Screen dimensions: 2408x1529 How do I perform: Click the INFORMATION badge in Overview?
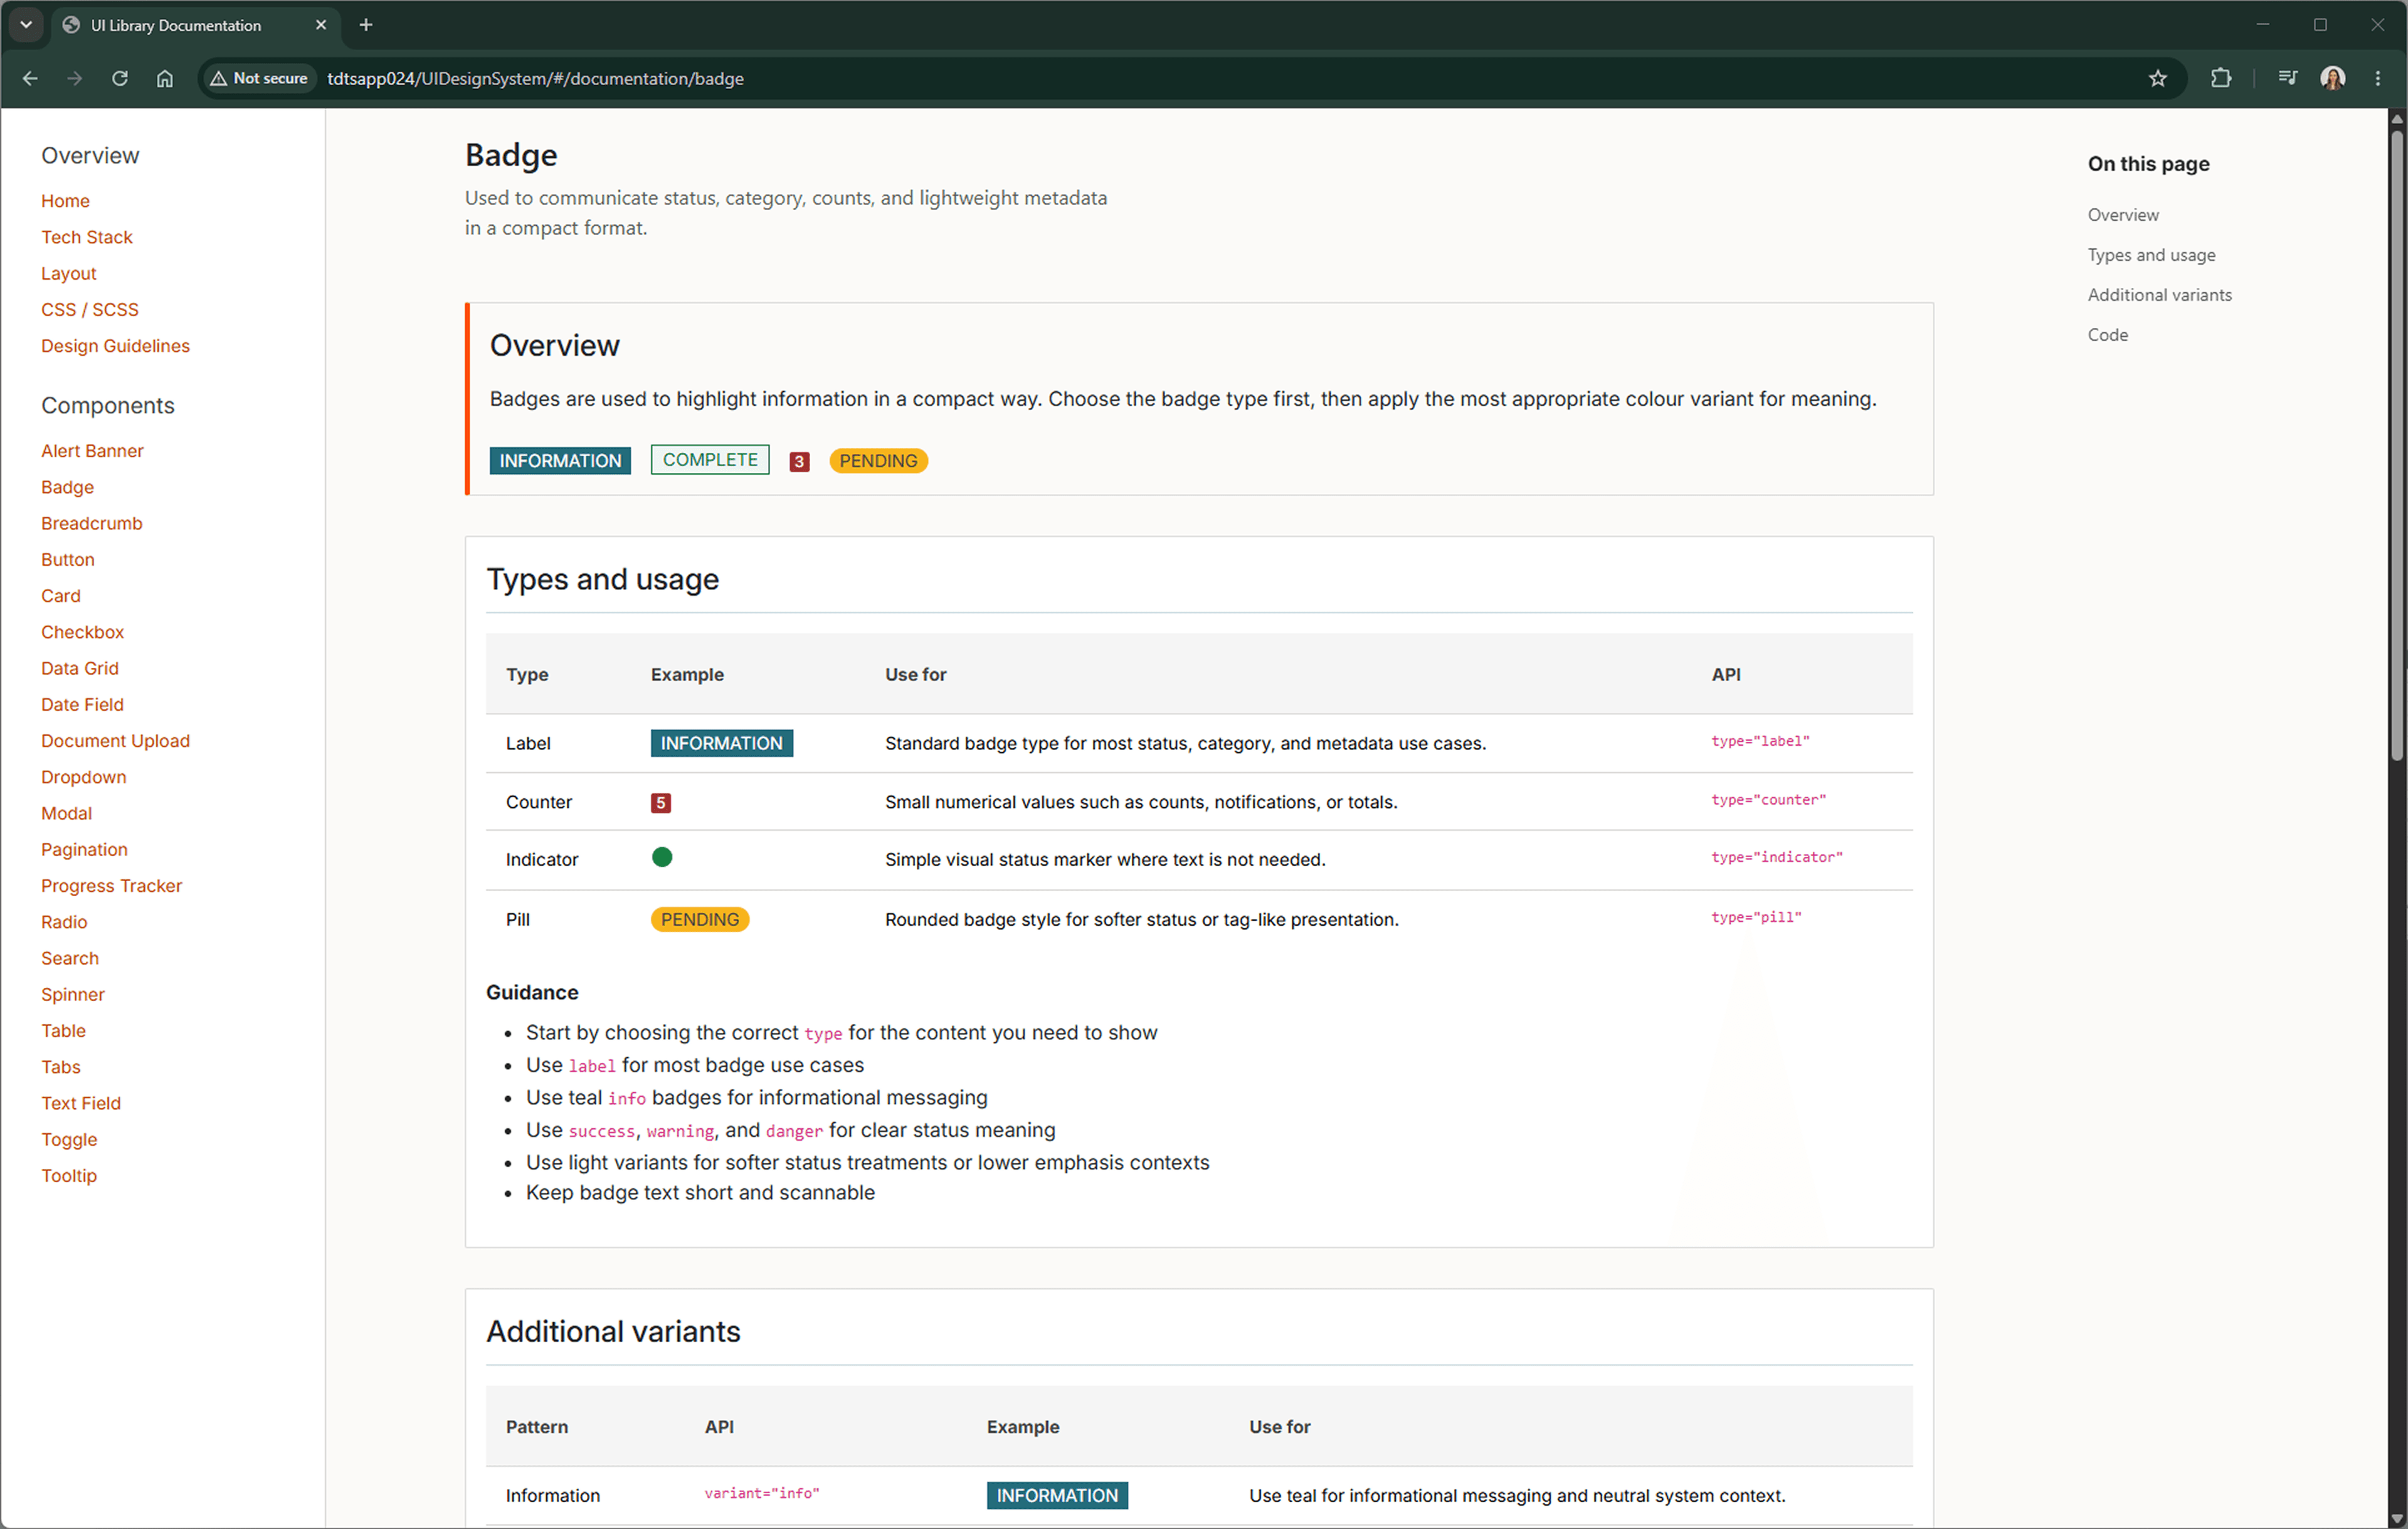(560, 461)
